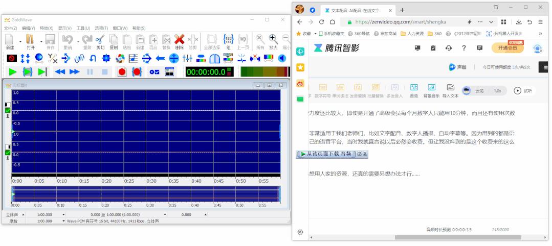
Task: Click the blue up-down arrows effect icon
Action: pos(26,58)
